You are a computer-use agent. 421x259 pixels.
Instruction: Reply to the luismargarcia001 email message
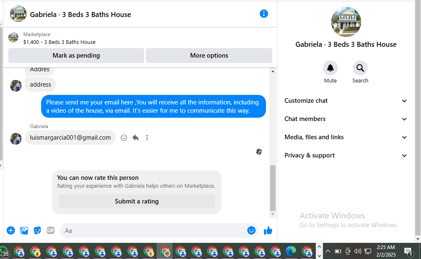[135, 138]
